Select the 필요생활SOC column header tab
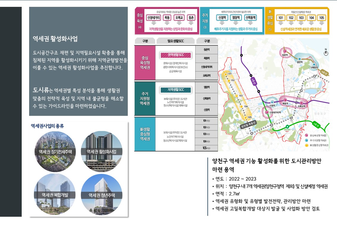 point(176,41)
